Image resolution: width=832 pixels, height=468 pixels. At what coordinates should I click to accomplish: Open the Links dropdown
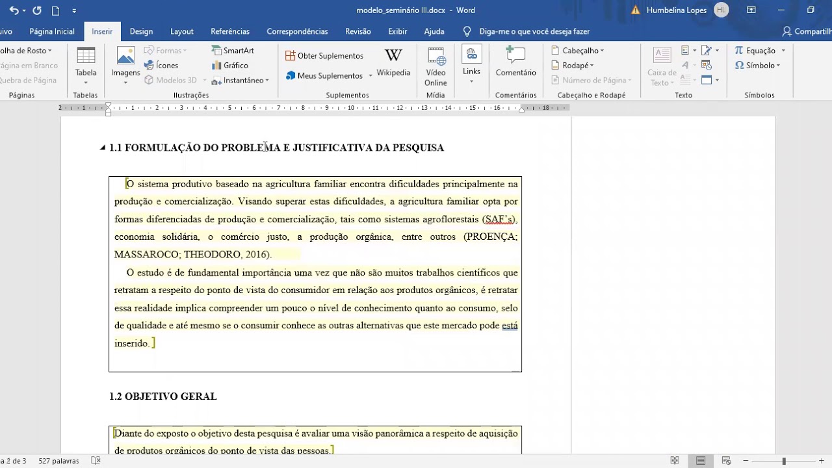point(472,65)
